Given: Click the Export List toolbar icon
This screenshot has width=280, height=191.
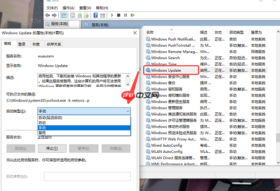Looking at the screenshot, I should [x=86, y=15].
